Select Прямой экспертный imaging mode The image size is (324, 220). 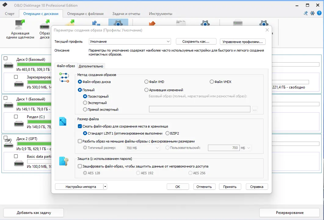[x=85, y=109]
